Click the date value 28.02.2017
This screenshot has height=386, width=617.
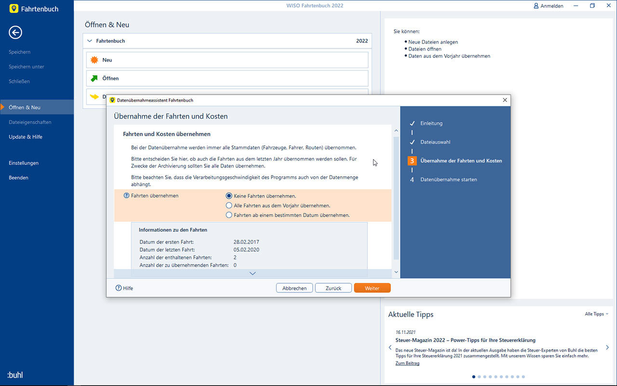(x=246, y=242)
